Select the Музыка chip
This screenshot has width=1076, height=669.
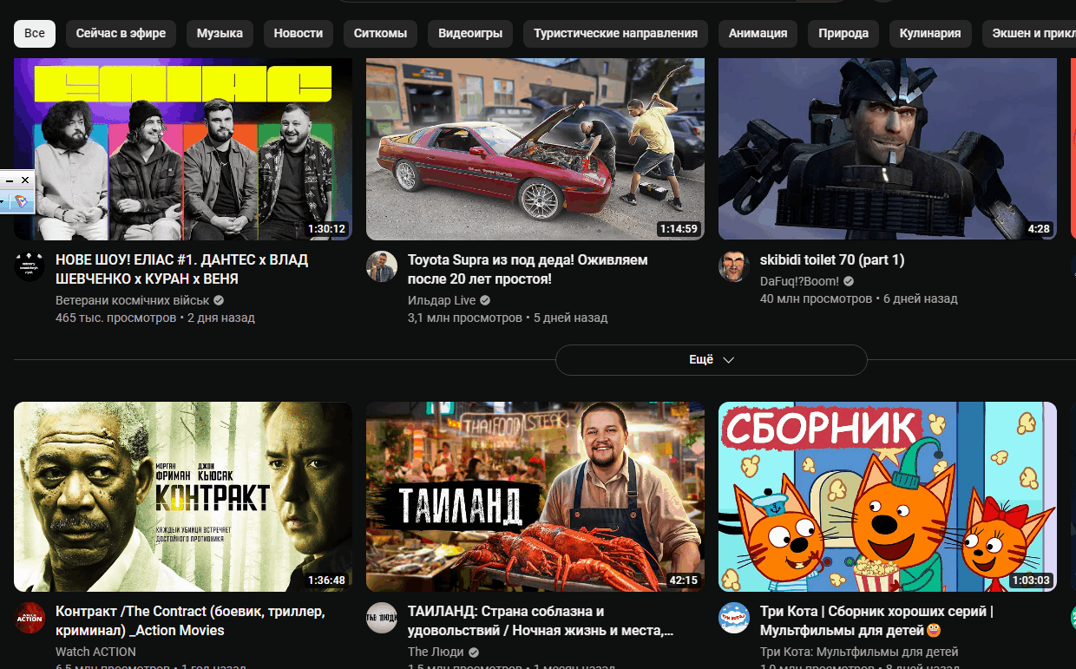(220, 34)
